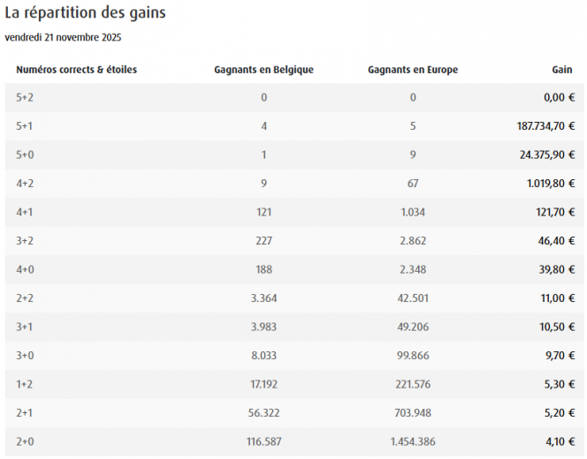This screenshot has width=587, height=459.
Task: Click European winners count 42.501
Action: tap(413, 298)
